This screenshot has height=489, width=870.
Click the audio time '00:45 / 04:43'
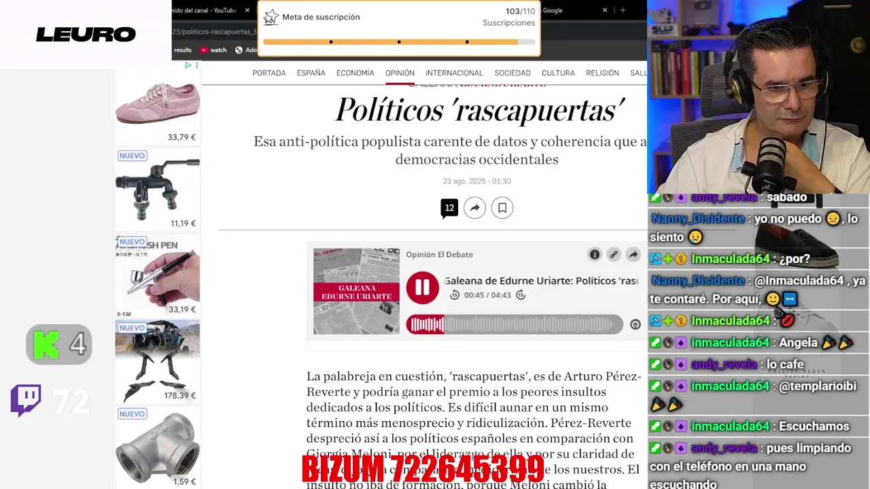487,295
